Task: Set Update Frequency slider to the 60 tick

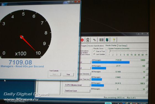Action: pyautogui.click(x=143, y=55)
